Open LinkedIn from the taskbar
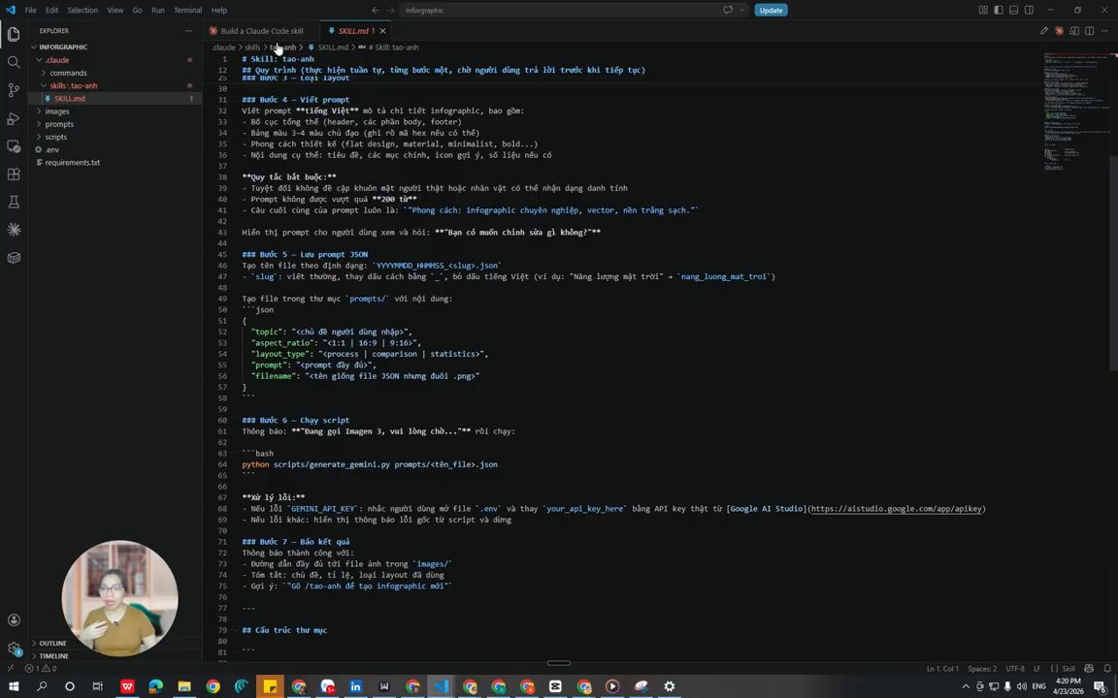 coord(355,686)
